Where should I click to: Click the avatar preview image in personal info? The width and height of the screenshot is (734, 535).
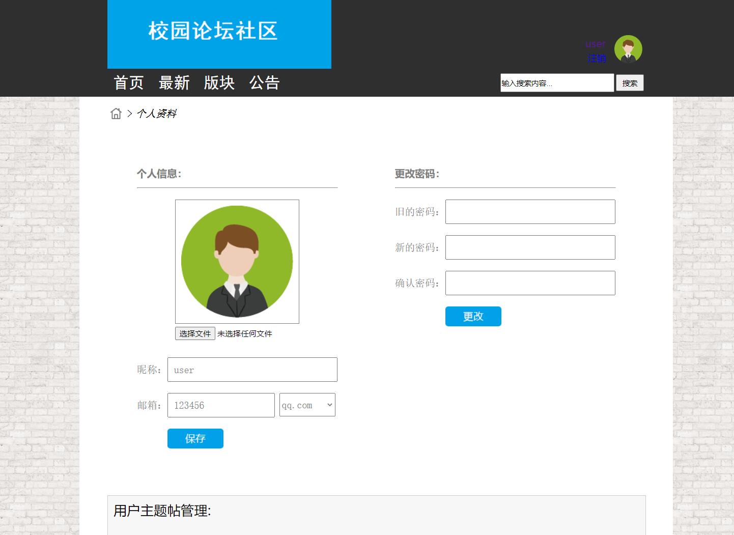tap(237, 261)
